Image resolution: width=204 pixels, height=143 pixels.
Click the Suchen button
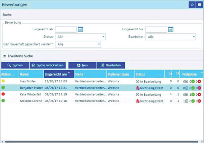tap(15, 65)
